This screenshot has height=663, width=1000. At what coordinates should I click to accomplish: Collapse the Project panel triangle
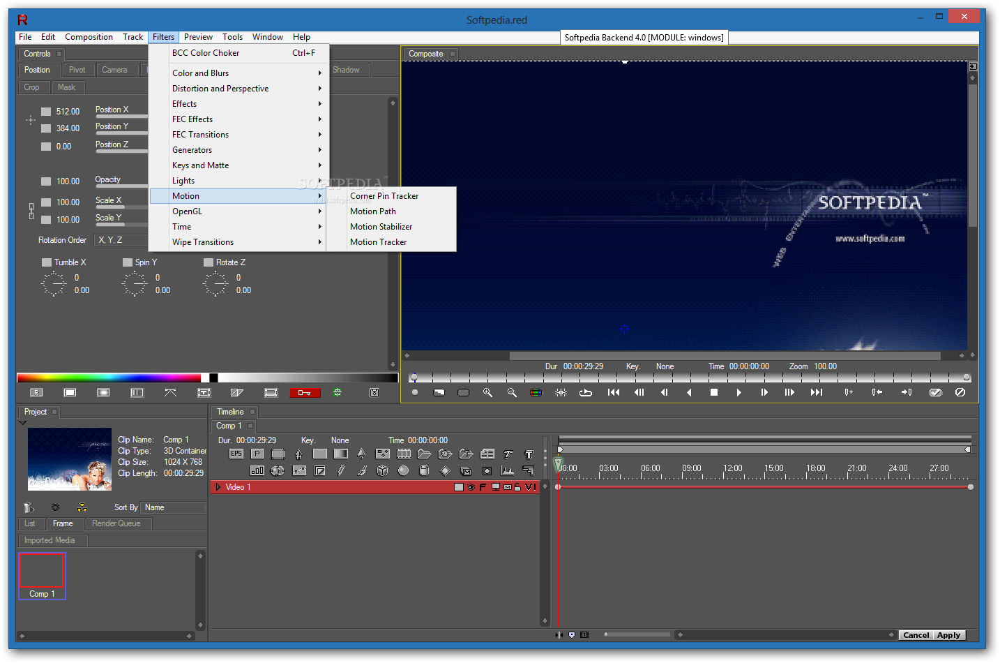22,423
